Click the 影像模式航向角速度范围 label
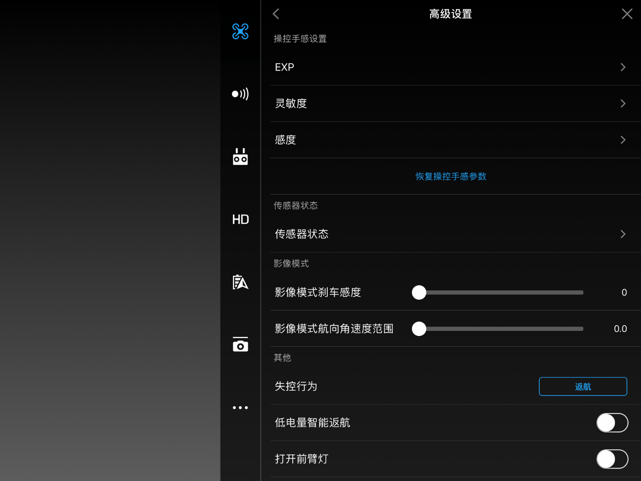 (334, 329)
